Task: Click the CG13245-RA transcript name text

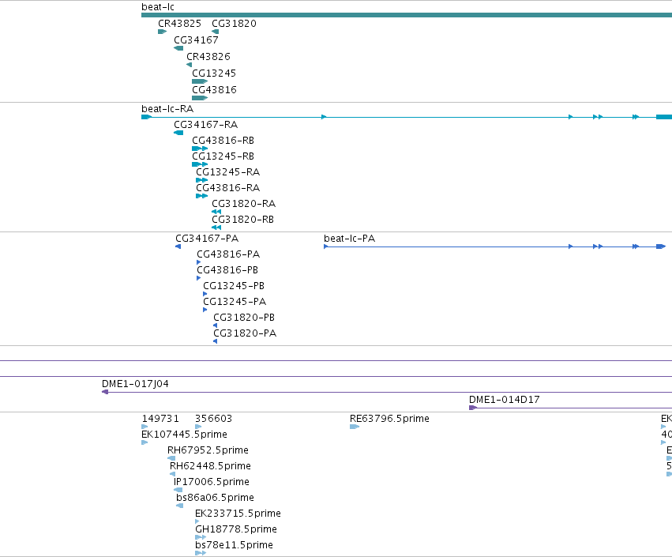Action: (x=228, y=172)
